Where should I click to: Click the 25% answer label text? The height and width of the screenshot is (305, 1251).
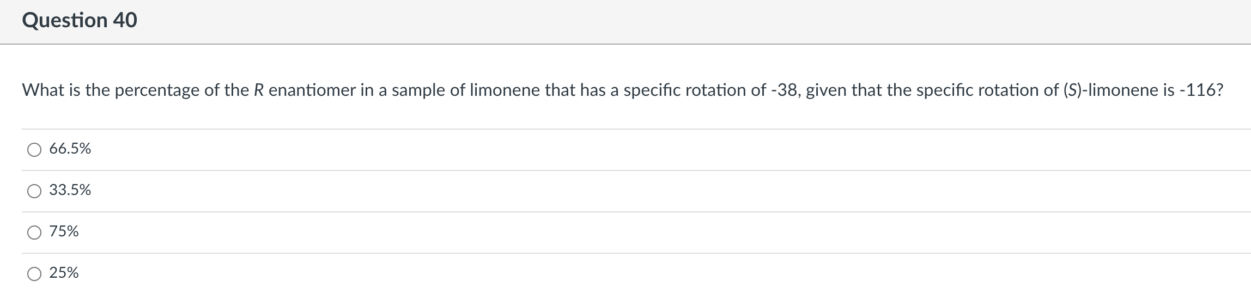[x=64, y=273]
